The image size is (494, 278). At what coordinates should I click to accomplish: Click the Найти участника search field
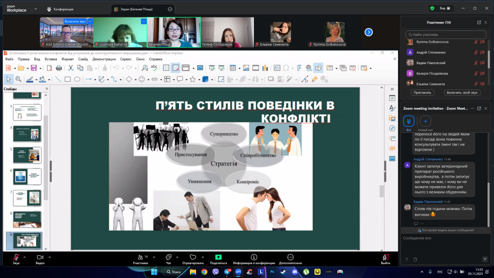click(445, 35)
